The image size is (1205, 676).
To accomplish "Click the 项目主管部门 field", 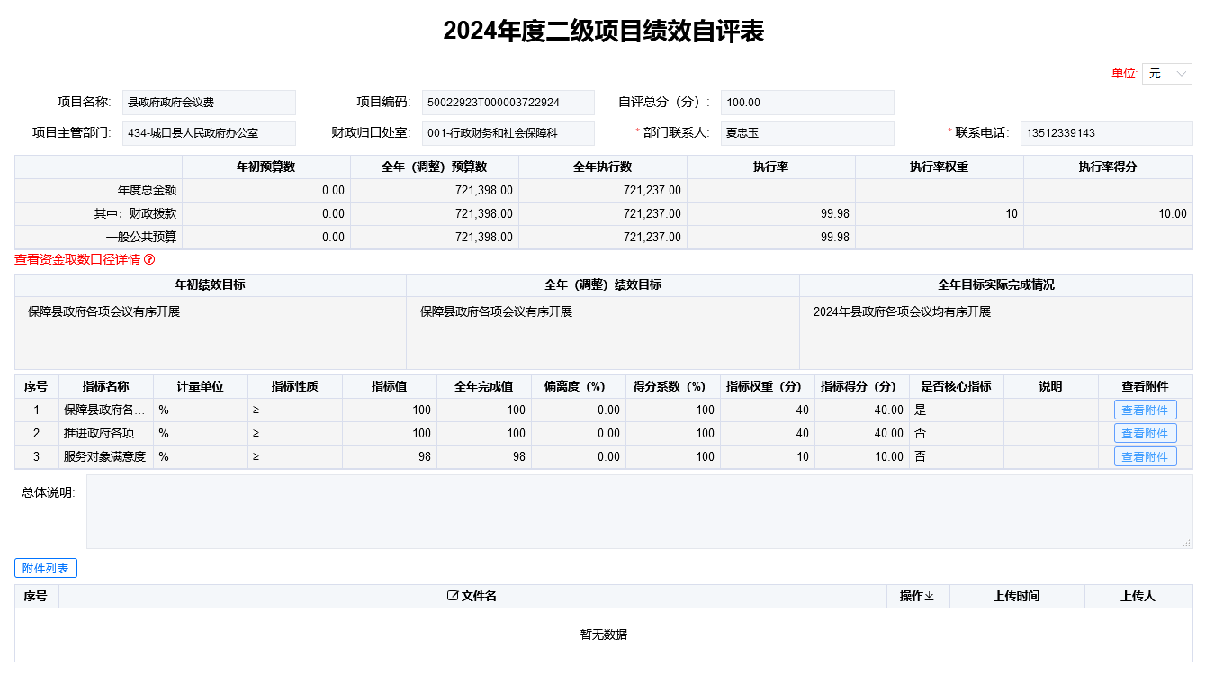I will (x=209, y=133).
